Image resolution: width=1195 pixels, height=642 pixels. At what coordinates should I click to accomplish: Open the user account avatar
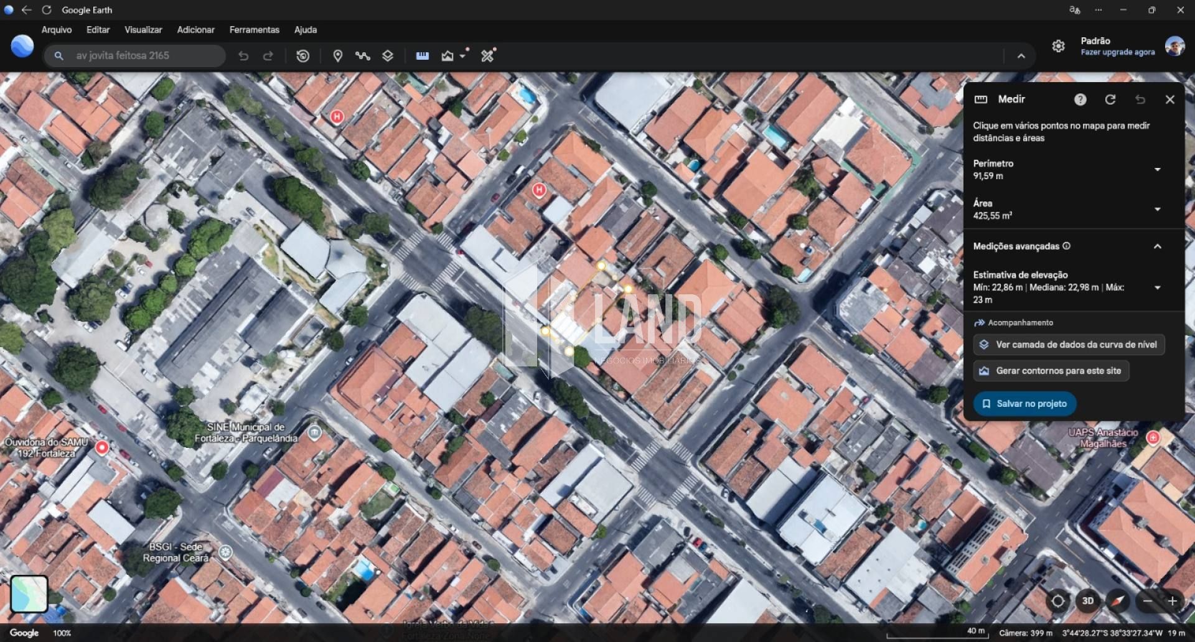(x=1175, y=46)
